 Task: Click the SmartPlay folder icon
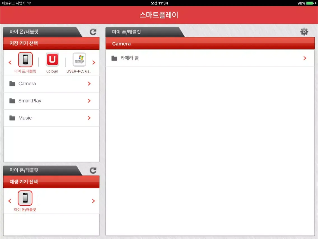tap(12, 101)
